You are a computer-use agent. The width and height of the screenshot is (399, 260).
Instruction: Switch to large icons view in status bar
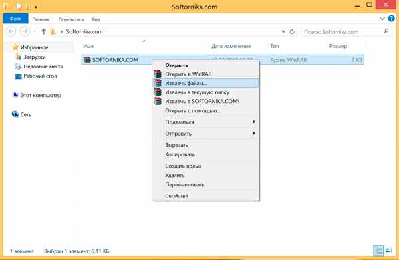tap(388, 251)
